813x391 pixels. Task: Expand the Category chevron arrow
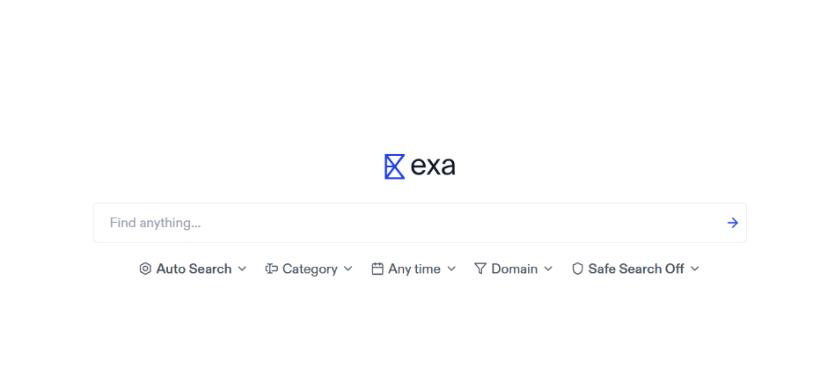pos(348,269)
